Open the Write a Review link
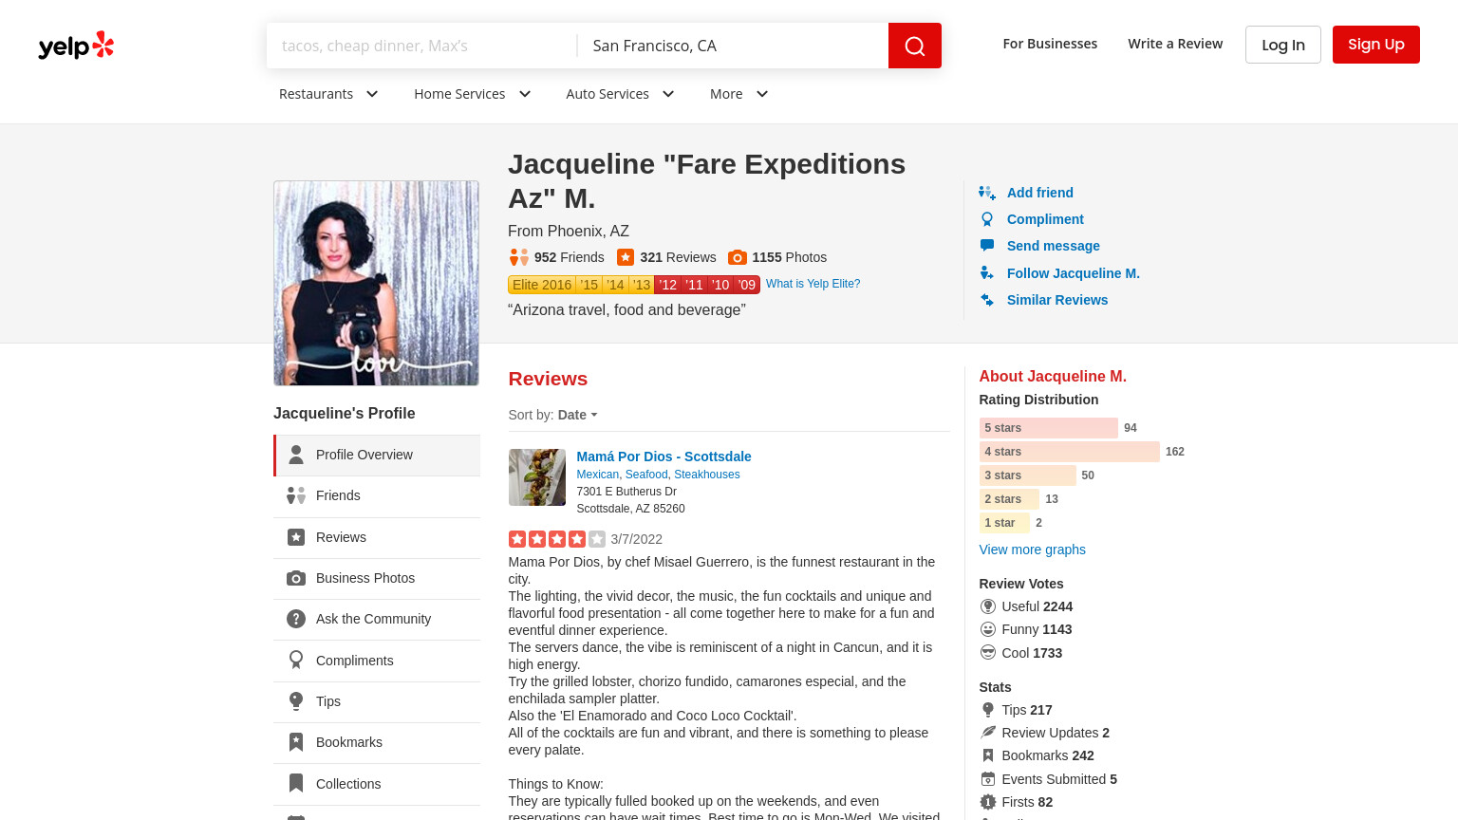1458x820 pixels. [x=1175, y=44]
